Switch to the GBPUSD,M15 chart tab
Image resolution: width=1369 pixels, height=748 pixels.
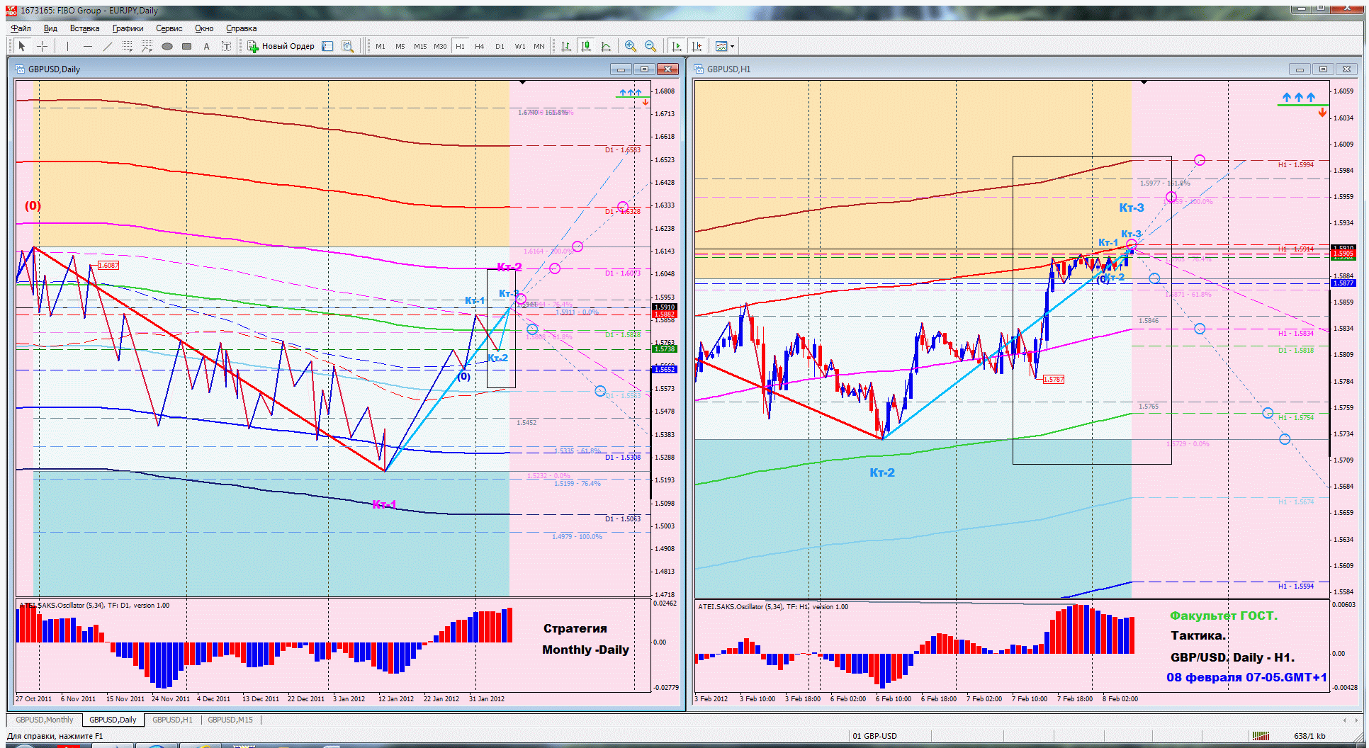(230, 720)
